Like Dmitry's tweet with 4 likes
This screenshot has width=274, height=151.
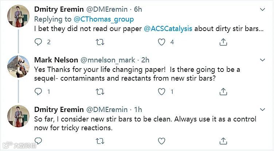click(x=161, y=42)
